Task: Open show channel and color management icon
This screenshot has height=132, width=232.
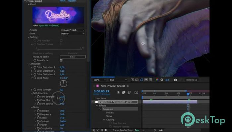Action: click(157, 80)
